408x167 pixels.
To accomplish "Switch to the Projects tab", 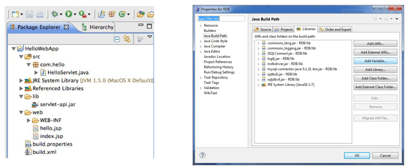I will 284,29.
